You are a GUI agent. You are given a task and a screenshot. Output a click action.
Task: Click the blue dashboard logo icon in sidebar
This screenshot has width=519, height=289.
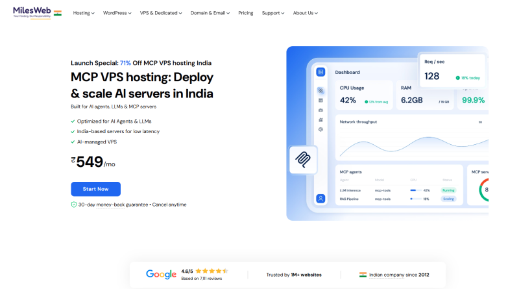(320, 72)
